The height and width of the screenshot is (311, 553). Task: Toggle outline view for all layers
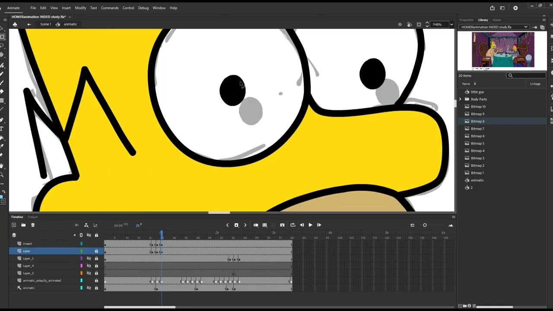[81, 235]
